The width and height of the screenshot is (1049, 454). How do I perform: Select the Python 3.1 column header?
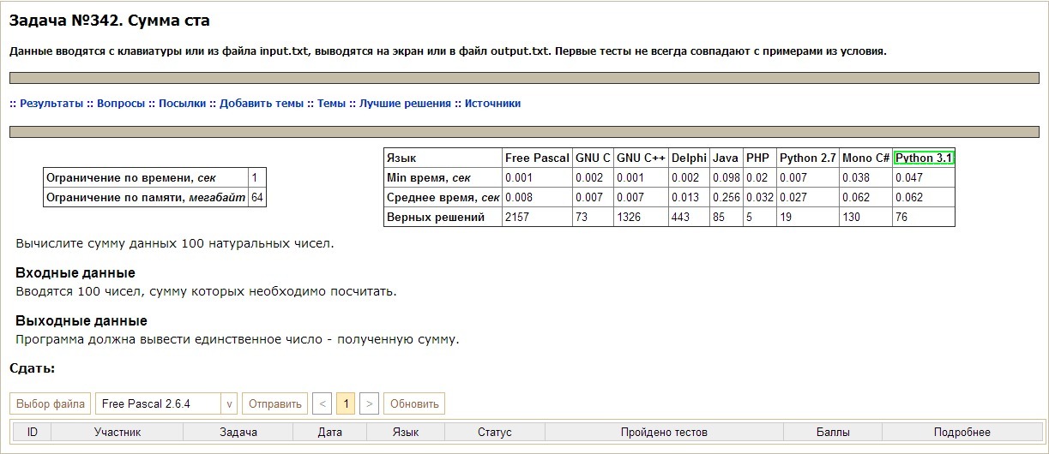click(924, 158)
